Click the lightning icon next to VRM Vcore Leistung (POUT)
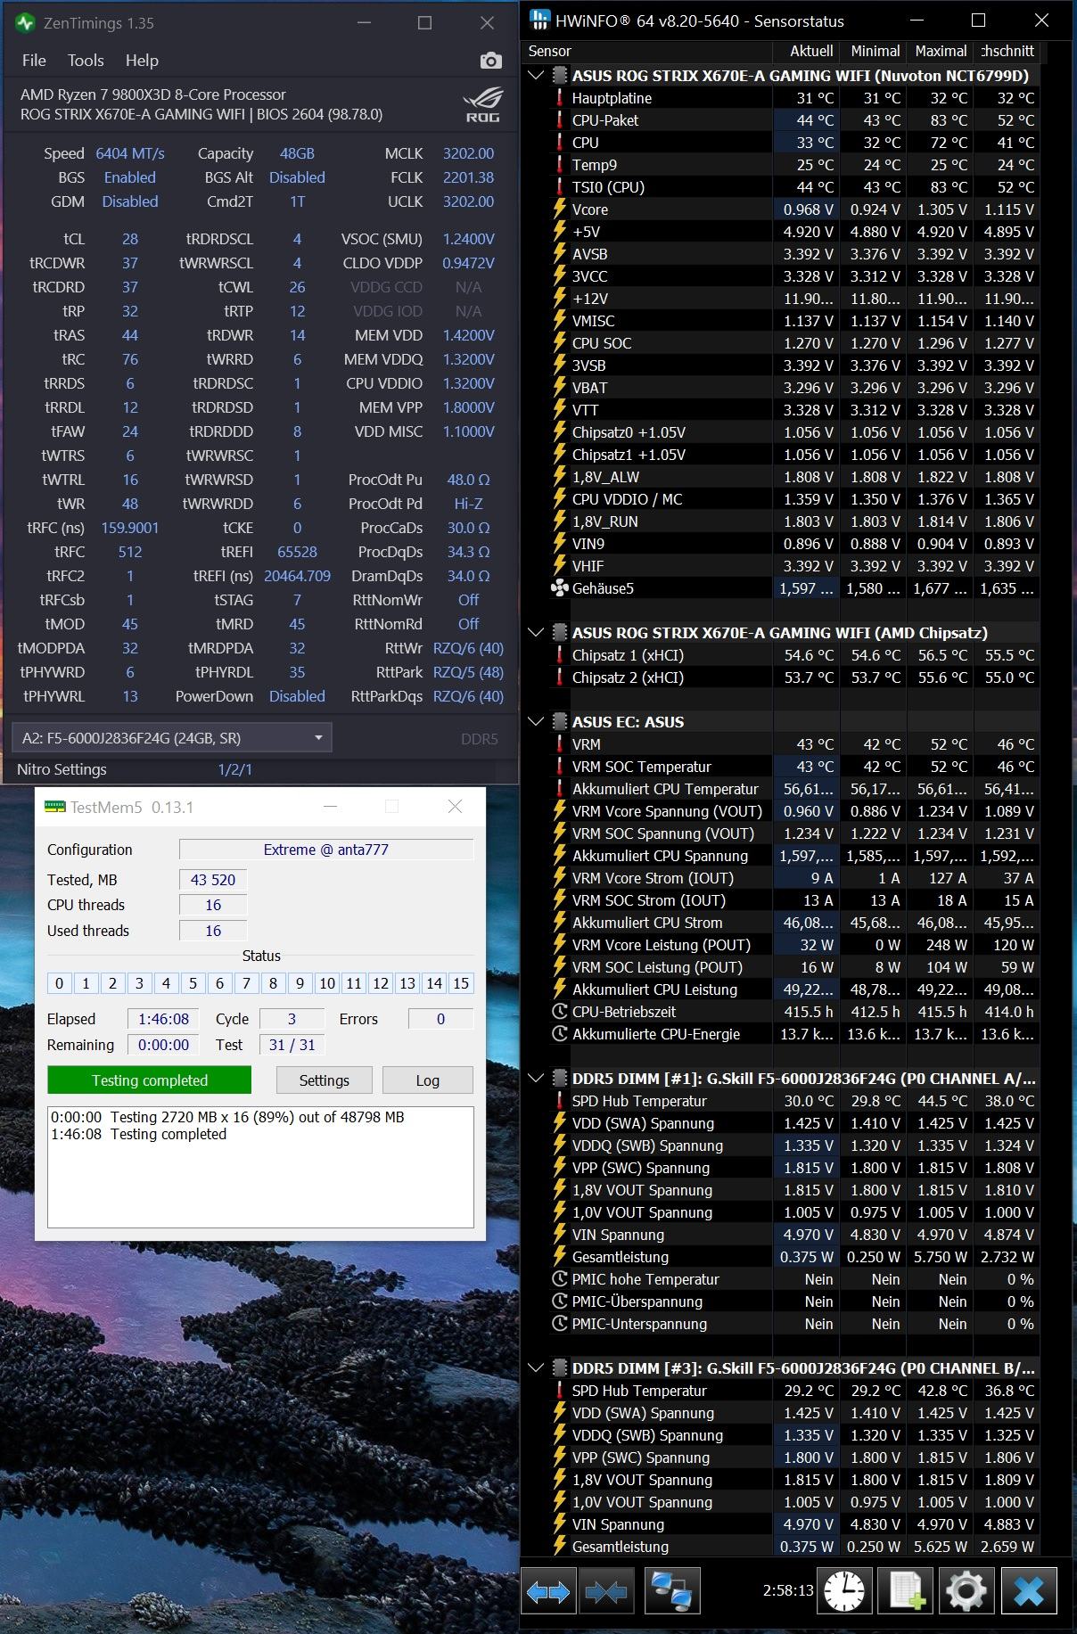1077x1634 pixels. pyautogui.click(x=560, y=945)
